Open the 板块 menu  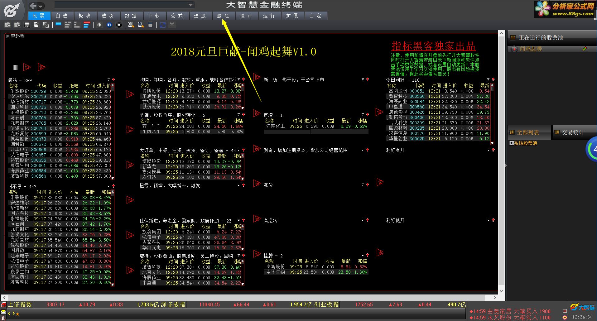point(85,16)
